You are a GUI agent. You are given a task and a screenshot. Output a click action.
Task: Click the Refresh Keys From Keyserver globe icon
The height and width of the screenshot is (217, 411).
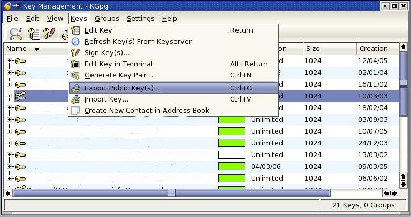point(75,42)
